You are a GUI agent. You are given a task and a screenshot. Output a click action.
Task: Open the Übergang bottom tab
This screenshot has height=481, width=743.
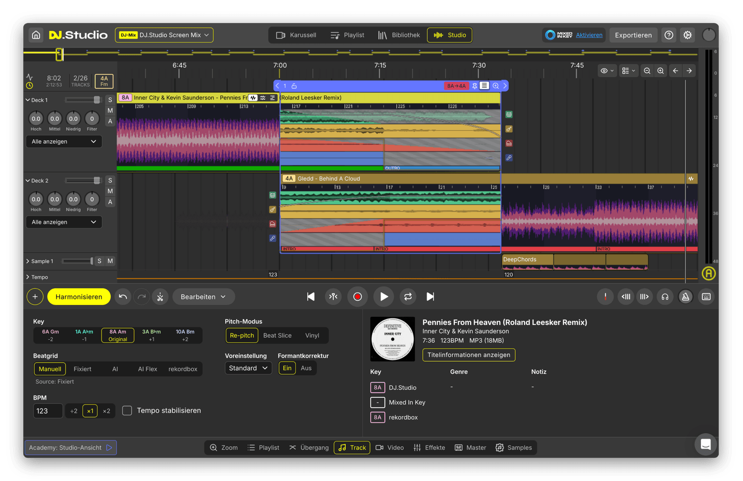click(309, 448)
